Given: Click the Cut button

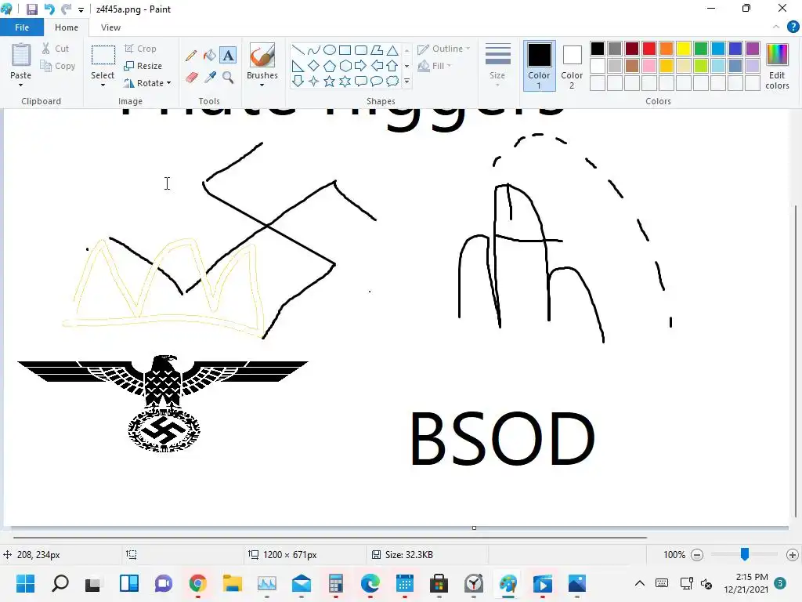Looking at the screenshot, I should tap(56, 49).
